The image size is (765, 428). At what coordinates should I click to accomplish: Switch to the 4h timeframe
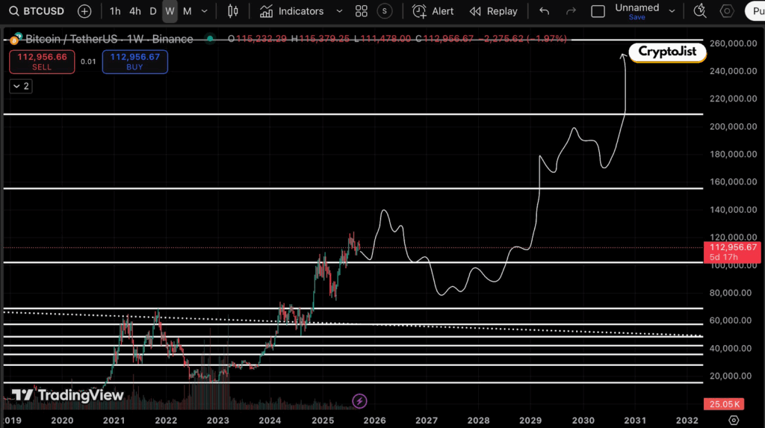click(134, 11)
